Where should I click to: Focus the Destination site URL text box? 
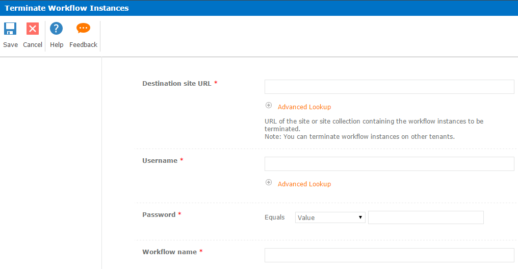[x=389, y=87]
